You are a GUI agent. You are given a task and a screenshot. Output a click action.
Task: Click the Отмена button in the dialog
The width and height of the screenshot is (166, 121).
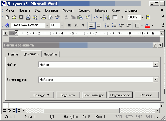tap(147, 95)
